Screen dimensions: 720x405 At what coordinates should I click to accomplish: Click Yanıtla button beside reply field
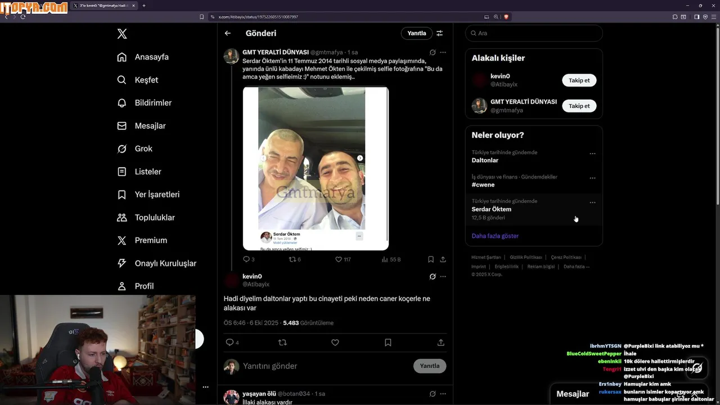[430, 366]
